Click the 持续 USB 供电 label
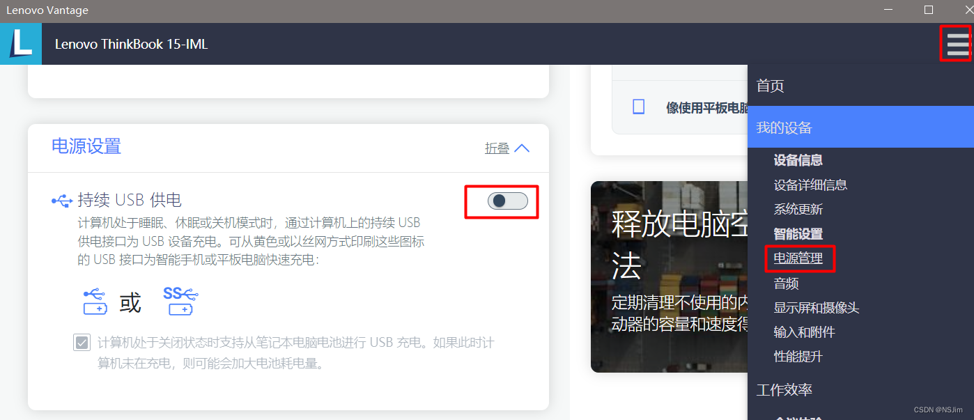The width and height of the screenshot is (974, 420). pyautogui.click(x=130, y=201)
